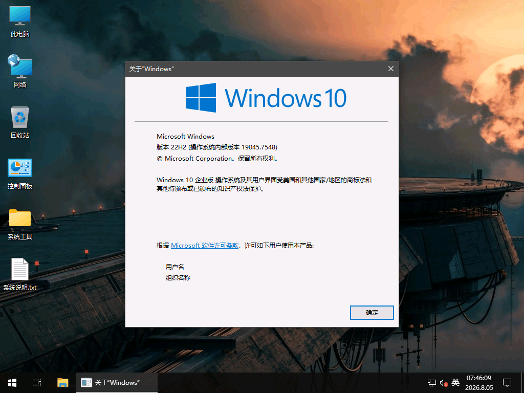Switch input language via 英 indicator
Screen dimensions: 524x393
(x=455, y=382)
